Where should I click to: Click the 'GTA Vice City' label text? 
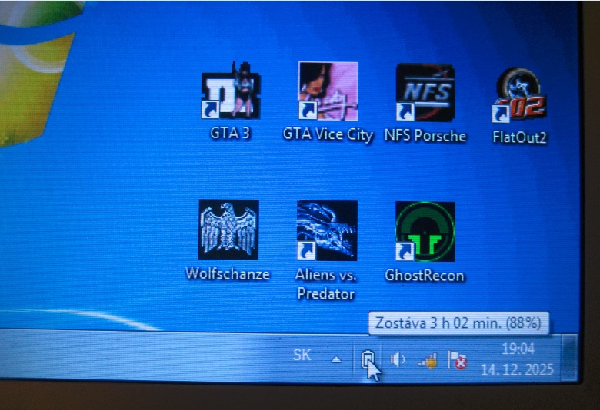pyautogui.click(x=328, y=134)
